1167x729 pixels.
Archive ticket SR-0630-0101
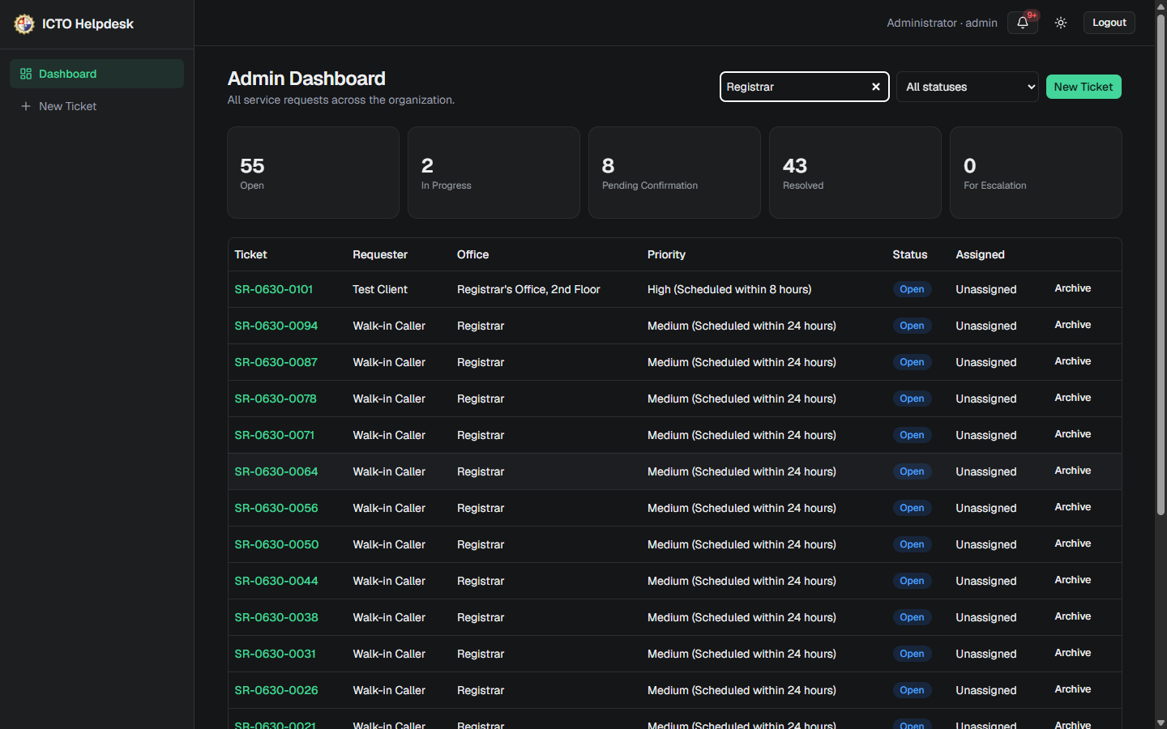tap(1073, 288)
